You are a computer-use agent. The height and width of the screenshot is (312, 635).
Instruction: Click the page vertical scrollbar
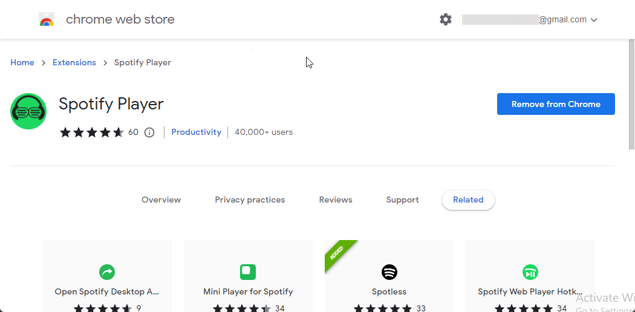click(x=631, y=94)
